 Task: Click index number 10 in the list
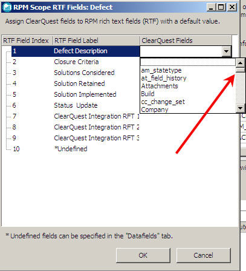[x=16, y=149]
